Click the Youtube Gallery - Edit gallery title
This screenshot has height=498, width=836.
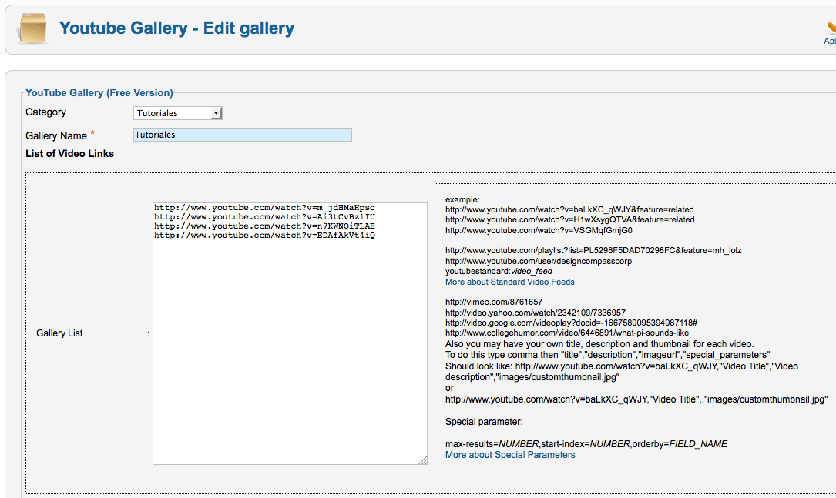pyautogui.click(x=176, y=28)
